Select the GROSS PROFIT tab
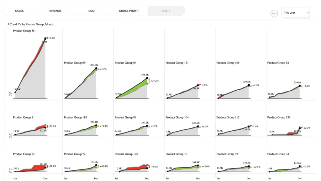Viewport: 321px width, 181px height. [x=129, y=11]
